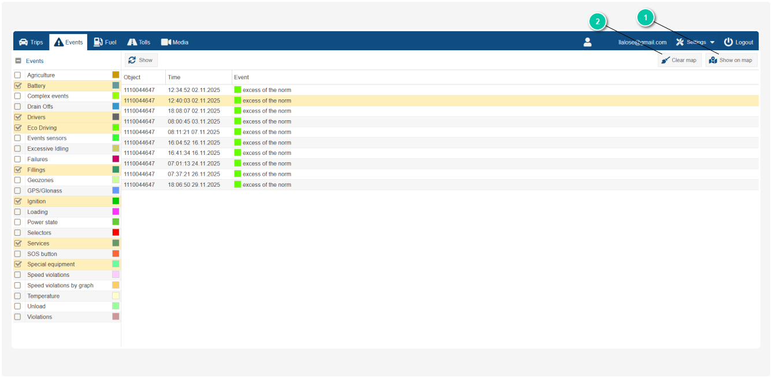The image size is (772, 378).
Task: Click the red Selectors color swatch
Action: [x=116, y=232]
